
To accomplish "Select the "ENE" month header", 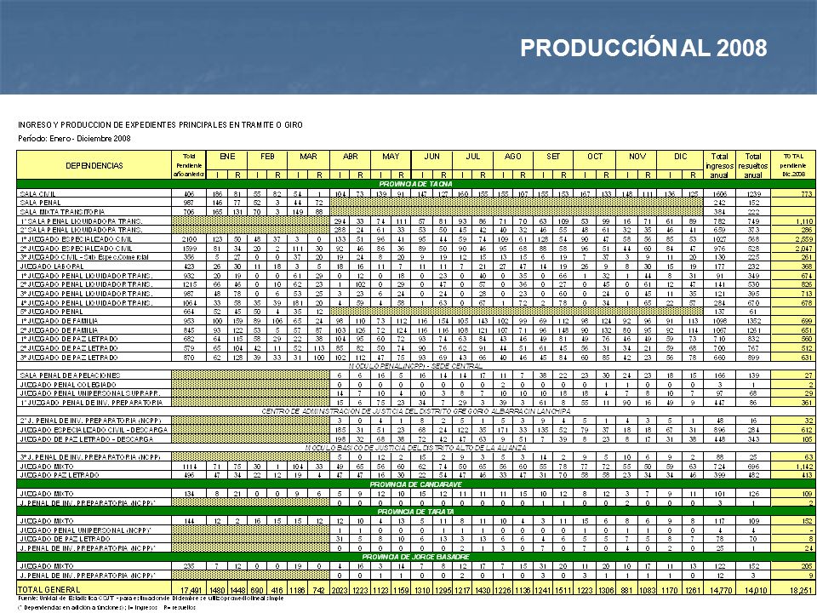I will coord(227,157).
